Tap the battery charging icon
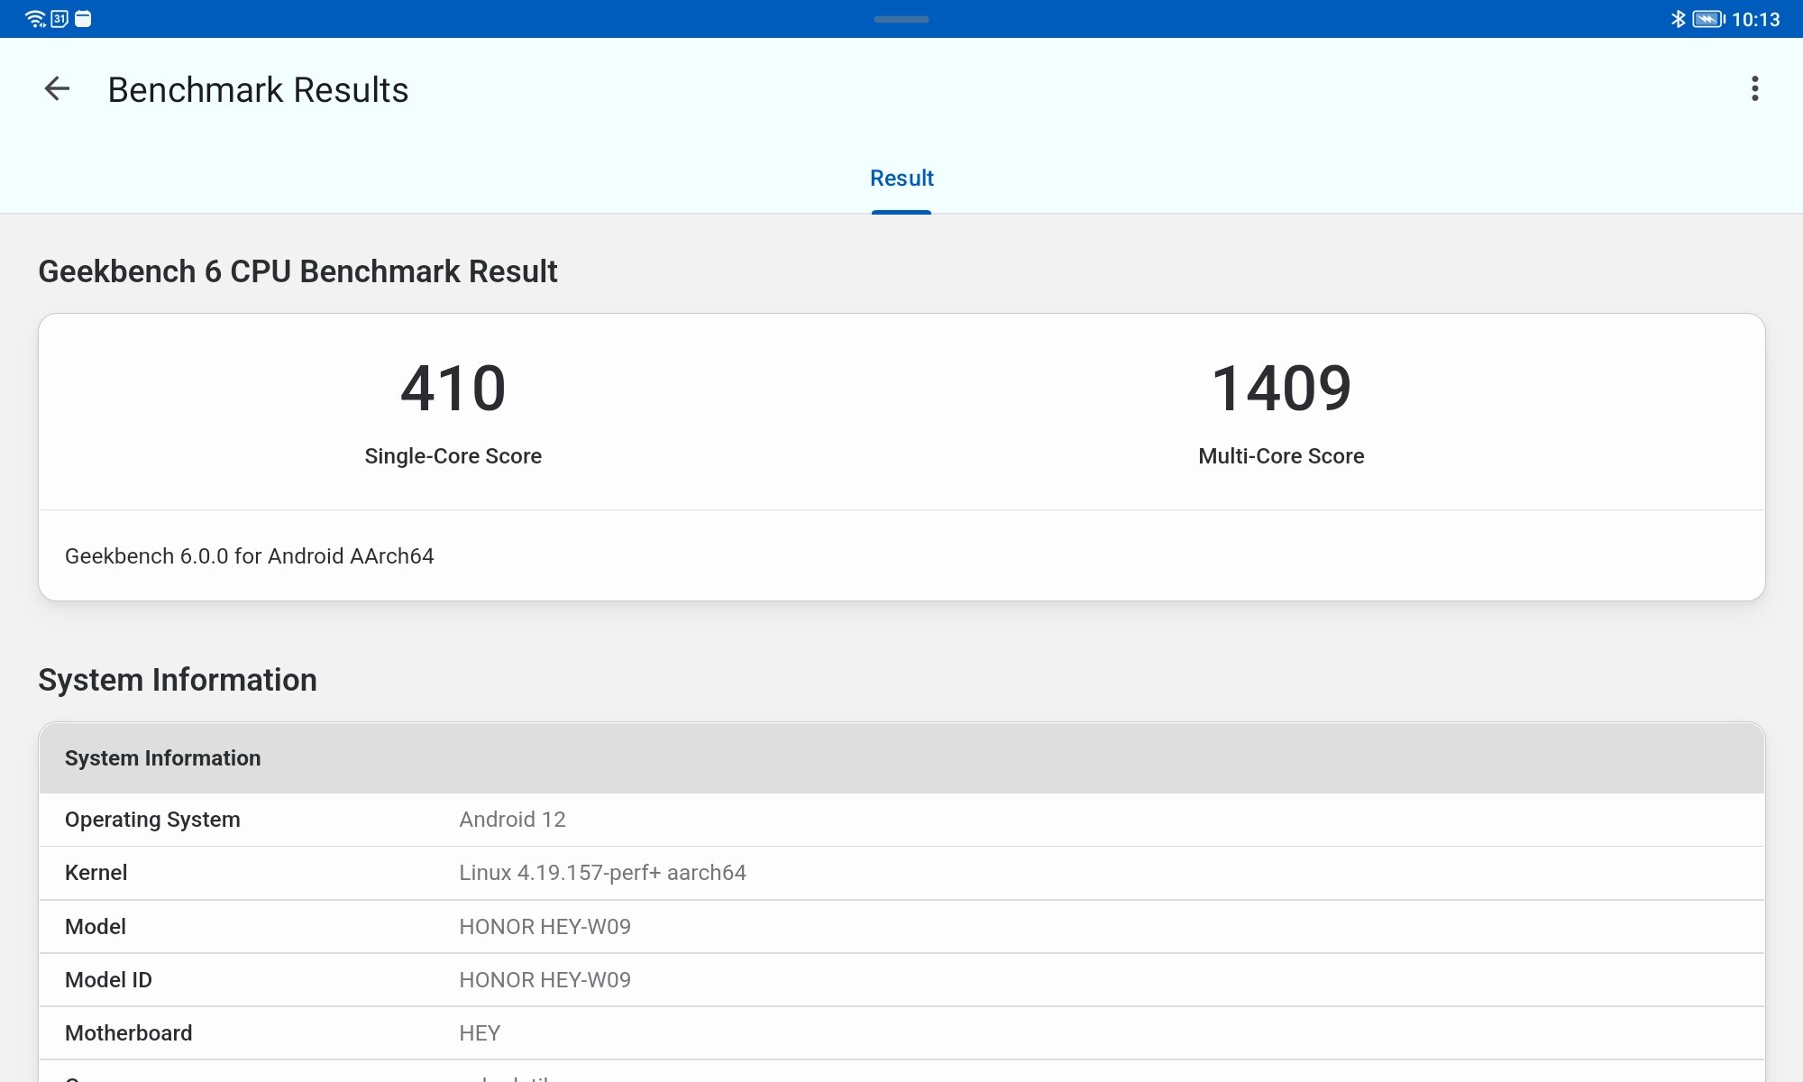The image size is (1803, 1082). coord(1707,19)
